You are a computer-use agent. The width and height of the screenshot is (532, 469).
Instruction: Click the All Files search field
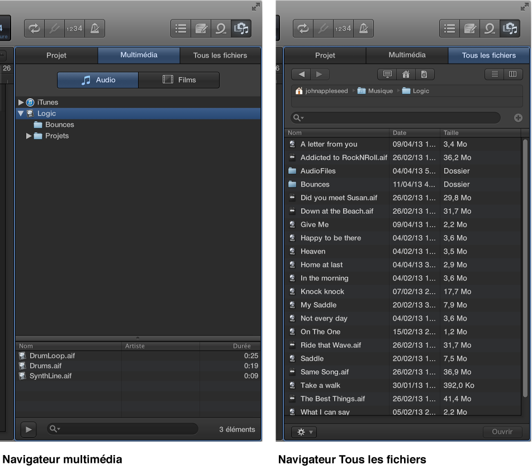tap(396, 118)
